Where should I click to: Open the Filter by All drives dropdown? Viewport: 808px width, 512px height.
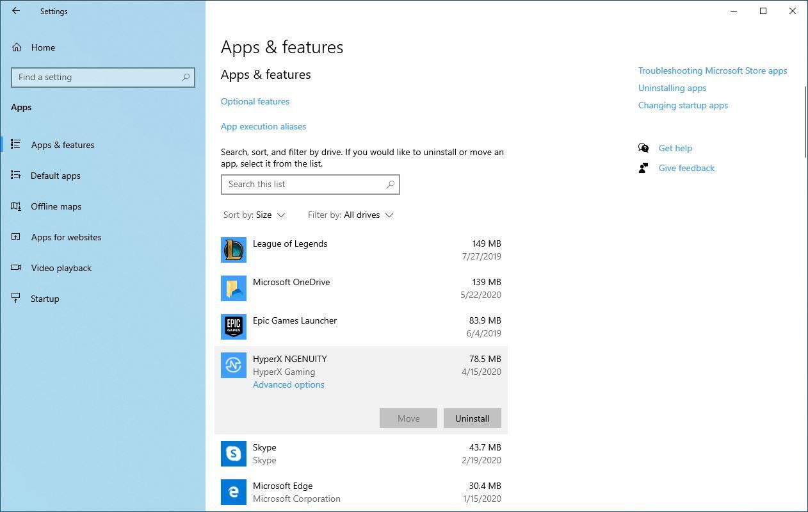pos(350,215)
